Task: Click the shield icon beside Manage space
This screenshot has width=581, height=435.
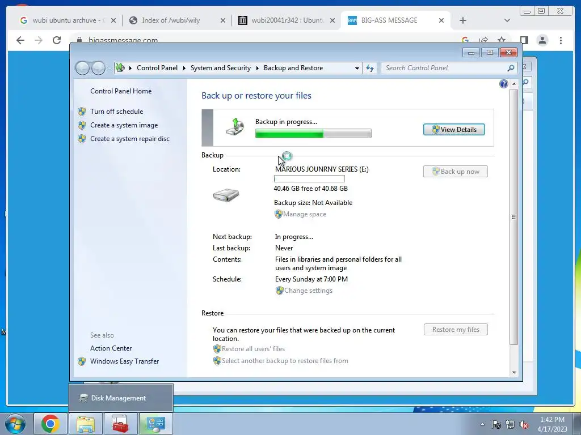Action: (x=278, y=214)
